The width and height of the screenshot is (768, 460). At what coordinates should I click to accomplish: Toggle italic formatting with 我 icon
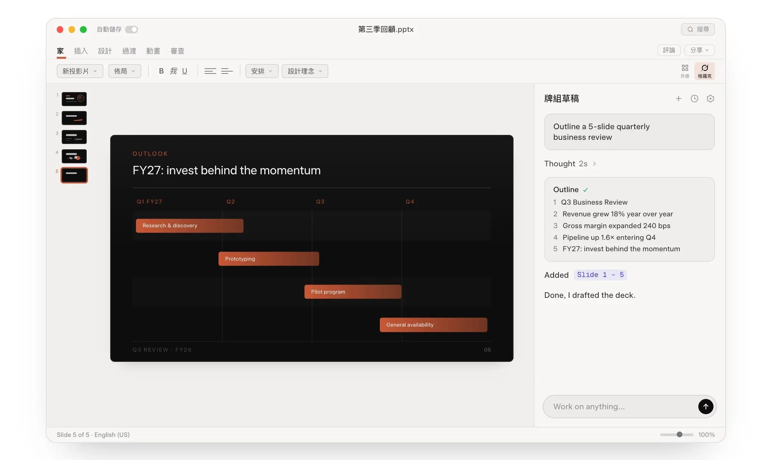pos(173,71)
